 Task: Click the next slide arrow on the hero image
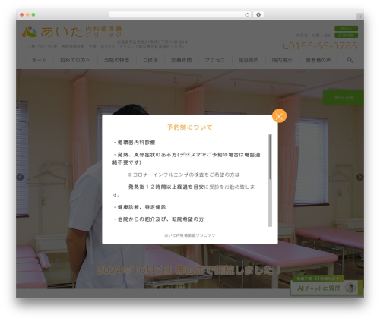tap(359, 177)
